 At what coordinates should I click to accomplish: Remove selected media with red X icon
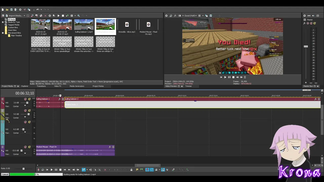(46, 16)
